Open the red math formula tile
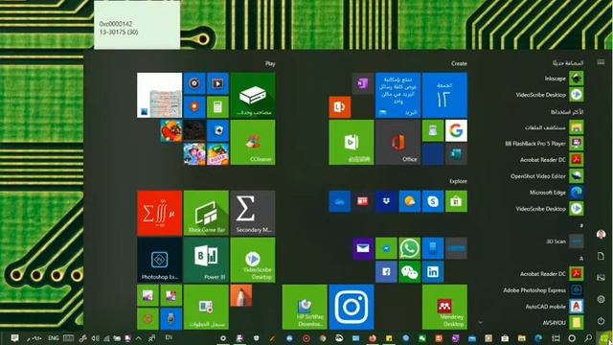 pyautogui.click(x=160, y=213)
